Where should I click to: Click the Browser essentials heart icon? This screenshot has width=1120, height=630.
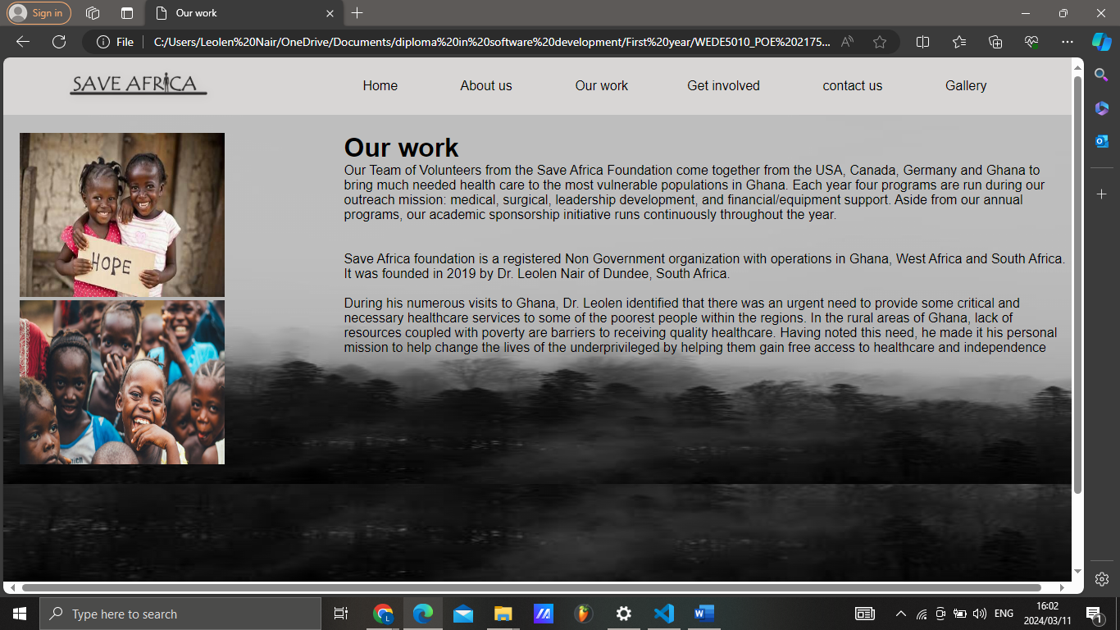pos(1031,42)
